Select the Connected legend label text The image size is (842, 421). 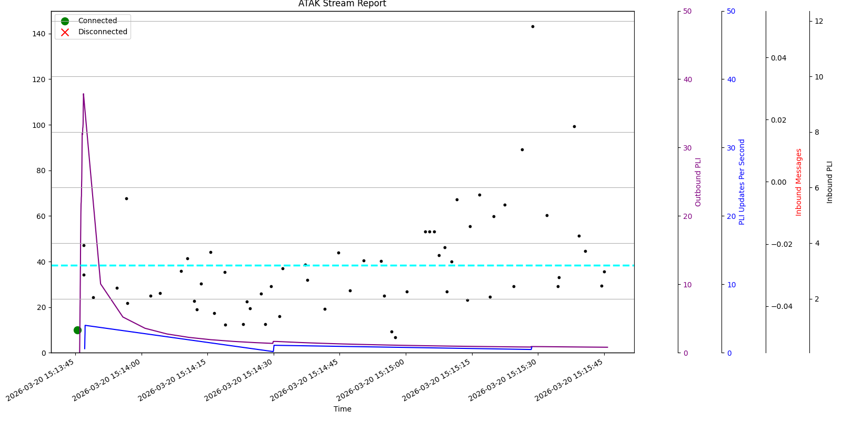(97, 21)
